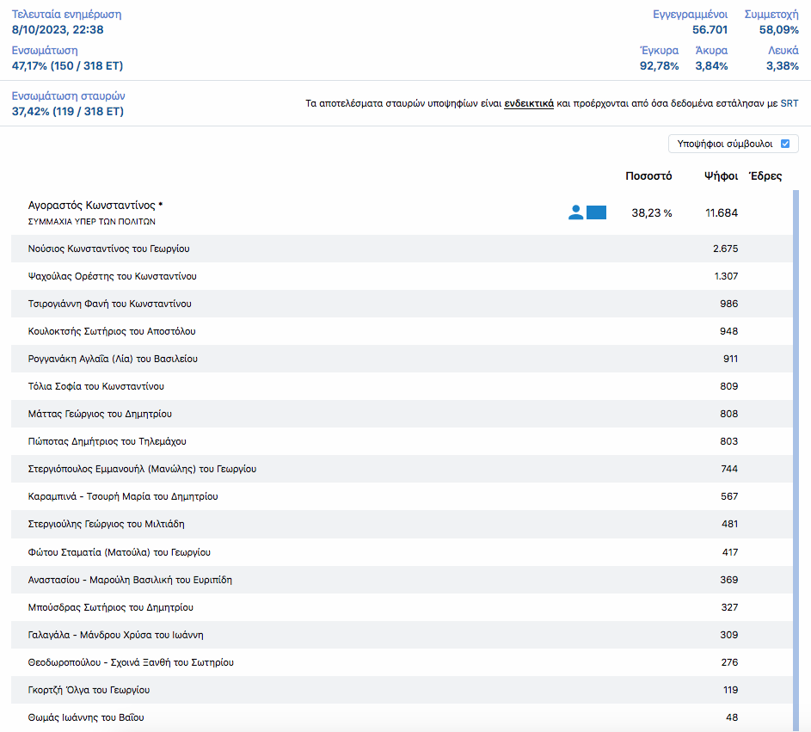Image resolution: width=811 pixels, height=732 pixels.
Task: Click the SRT link in notice
Action: (789, 103)
